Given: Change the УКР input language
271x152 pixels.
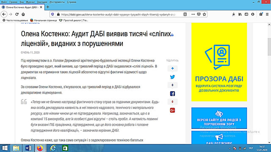Looking at the screenshot, I should [251, 148].
